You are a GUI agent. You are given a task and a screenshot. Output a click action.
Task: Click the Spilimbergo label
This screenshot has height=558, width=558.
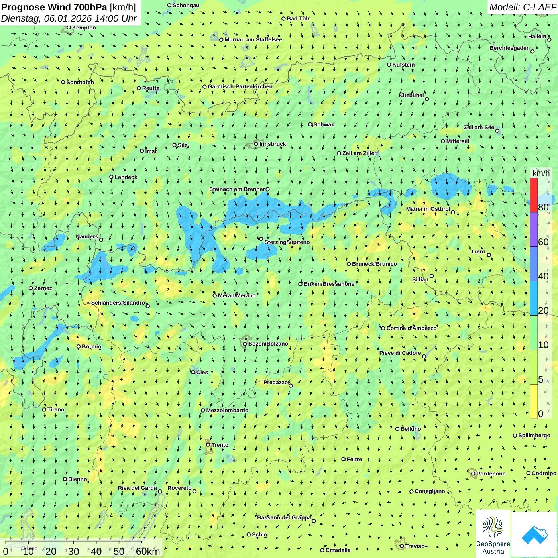[x=534, y=435]
